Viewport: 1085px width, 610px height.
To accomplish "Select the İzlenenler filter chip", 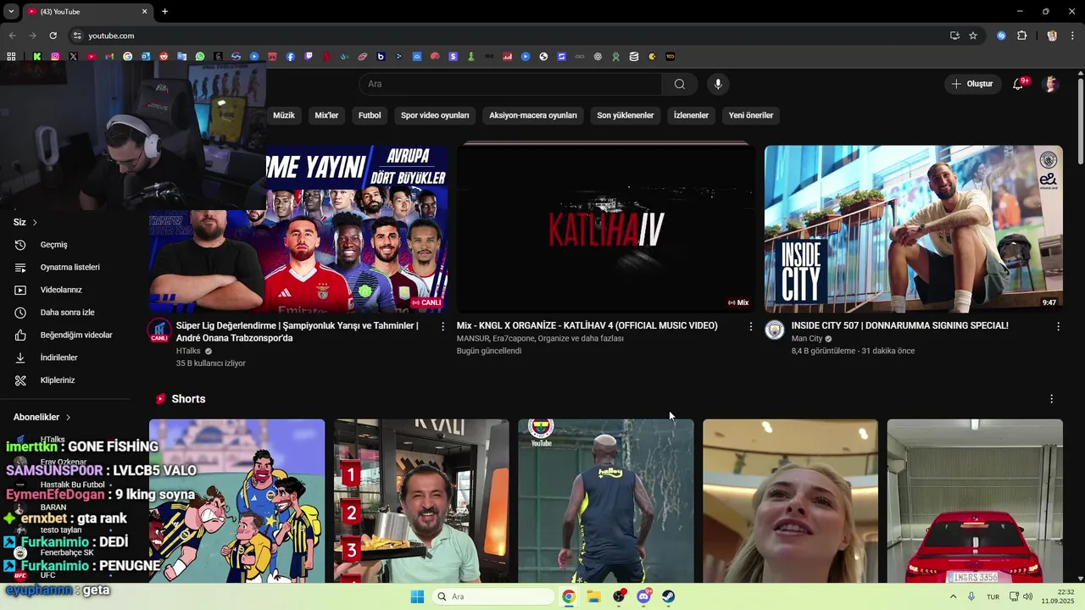I will pos(691,115).
